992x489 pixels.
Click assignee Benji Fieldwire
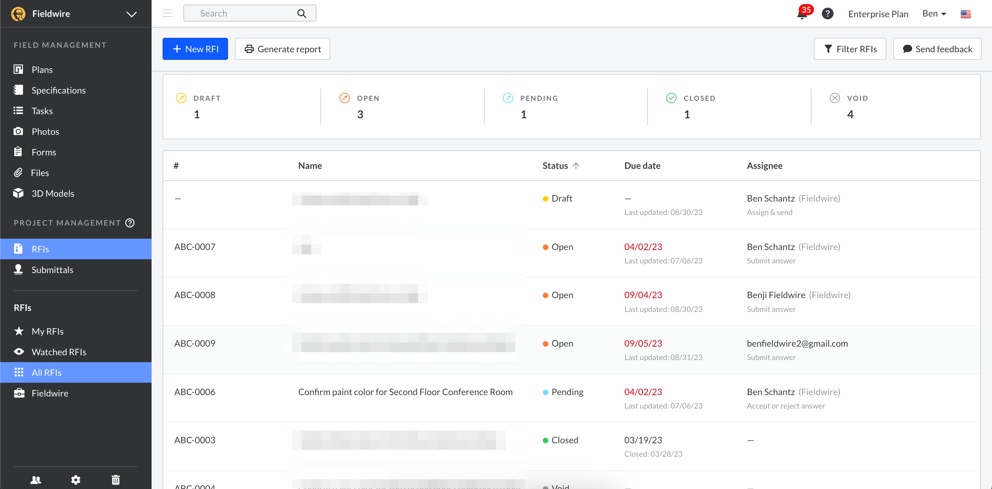point(776,295)
